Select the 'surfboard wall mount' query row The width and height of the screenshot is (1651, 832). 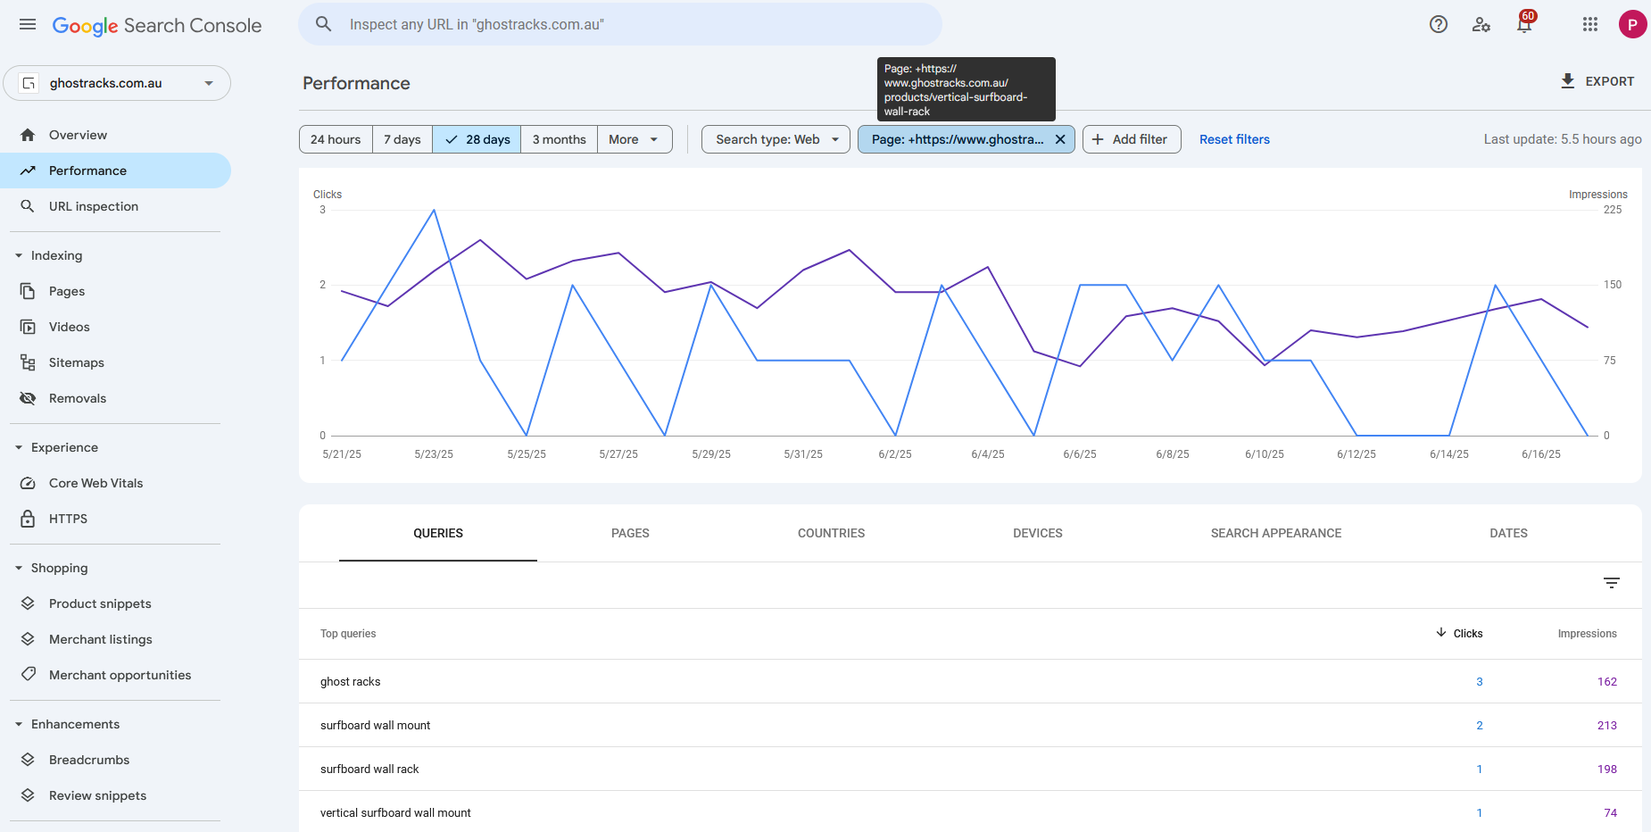tap(970, 725)
